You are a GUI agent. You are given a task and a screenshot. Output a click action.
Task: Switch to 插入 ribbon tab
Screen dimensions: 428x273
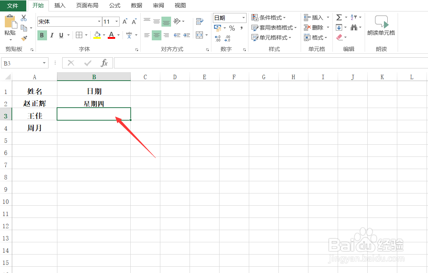[60, 6]
